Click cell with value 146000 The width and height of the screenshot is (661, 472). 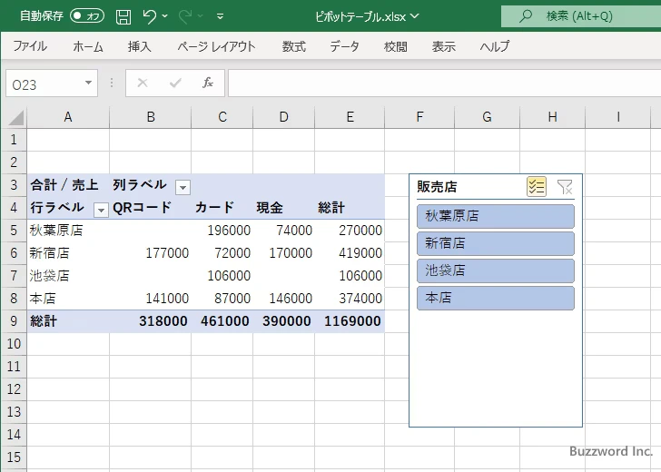283,299
